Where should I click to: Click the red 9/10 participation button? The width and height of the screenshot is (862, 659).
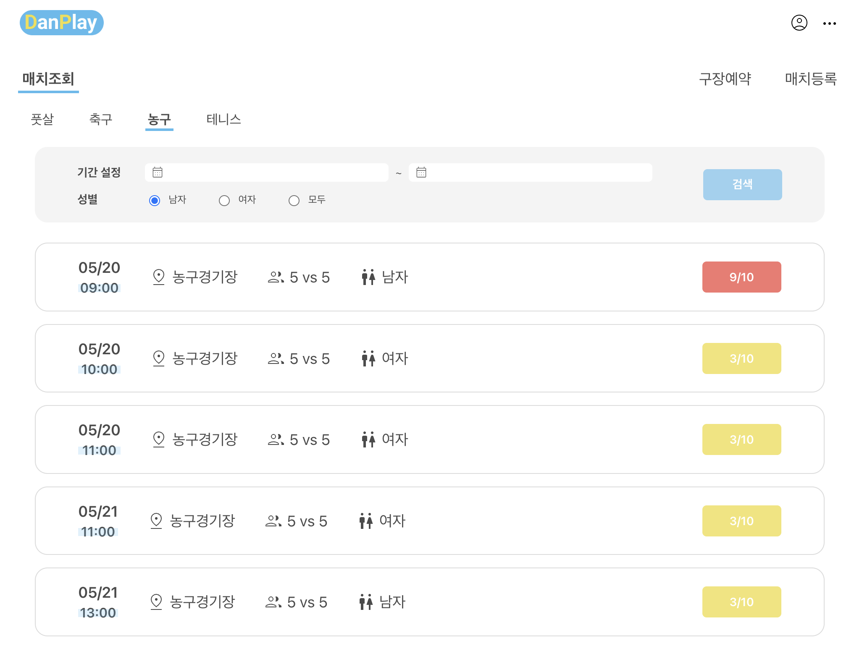pyautogui.click(x=741, y=277)
